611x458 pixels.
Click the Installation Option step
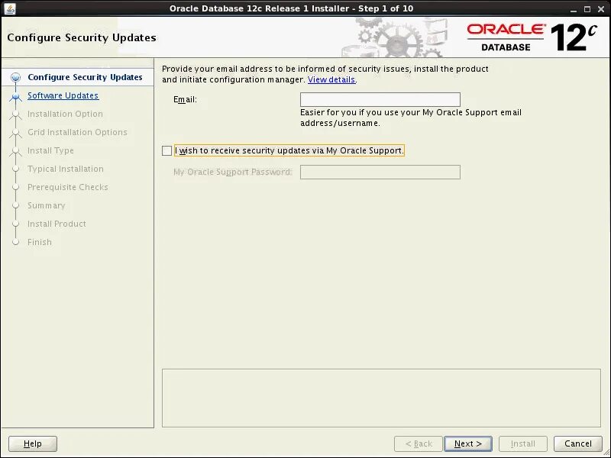point(65,114)
